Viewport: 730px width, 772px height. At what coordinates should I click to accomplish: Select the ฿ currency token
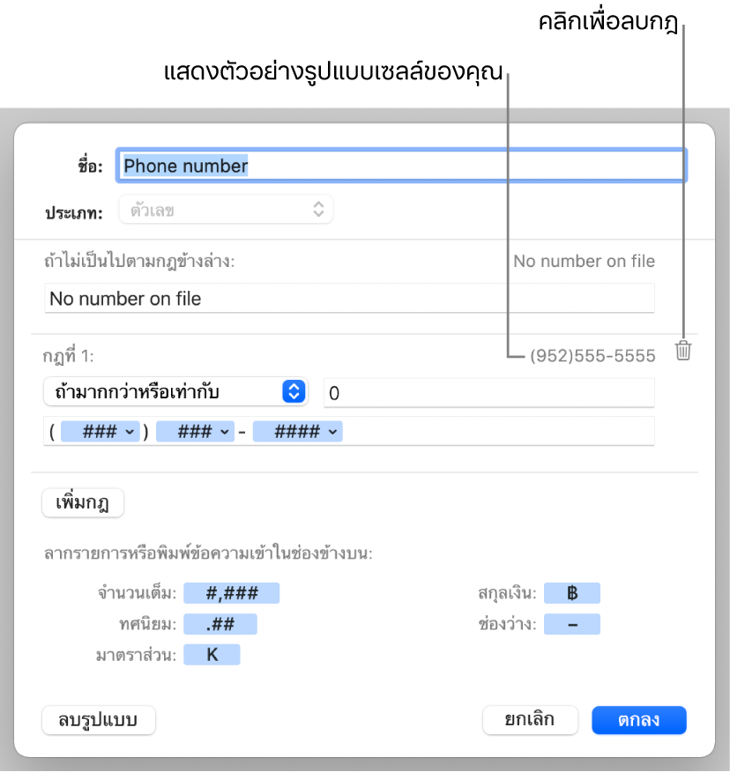pyautogui.click(x=572, y=593)
